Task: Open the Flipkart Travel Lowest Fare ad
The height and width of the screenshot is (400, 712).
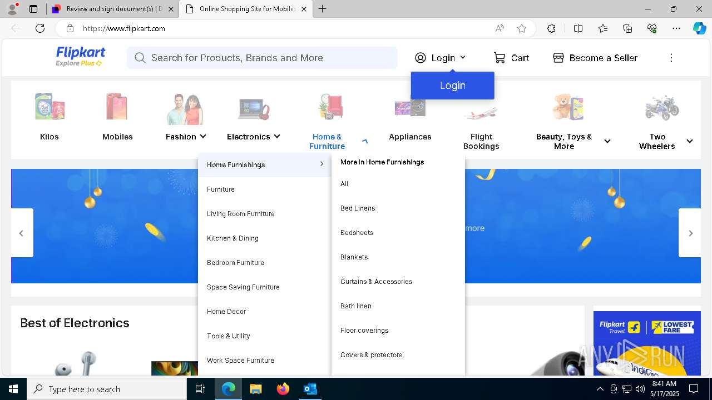Action: pyautogui.click(x=647, y=343)
